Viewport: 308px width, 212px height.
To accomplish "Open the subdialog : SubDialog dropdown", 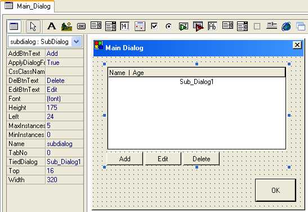I will click(x=76, y=42).
